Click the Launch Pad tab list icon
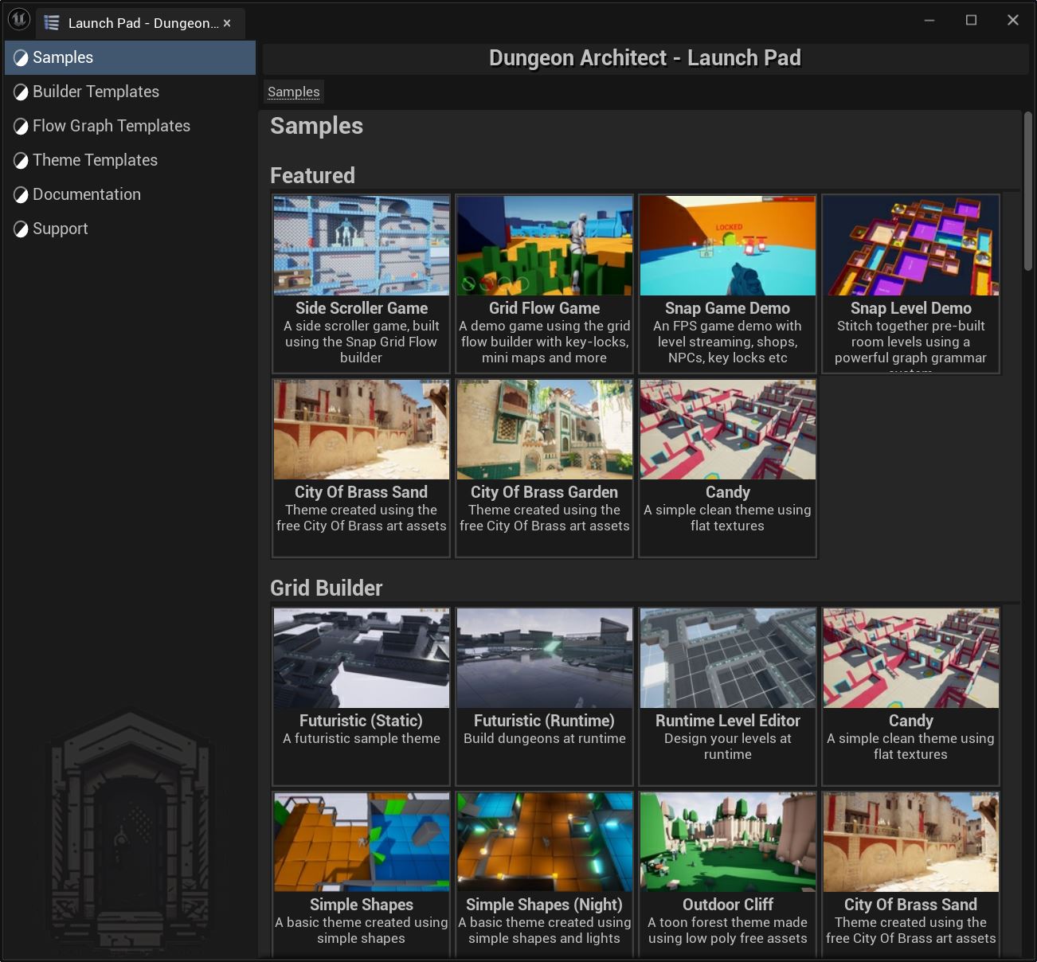The image size is (1037, 962). [52, 23]
